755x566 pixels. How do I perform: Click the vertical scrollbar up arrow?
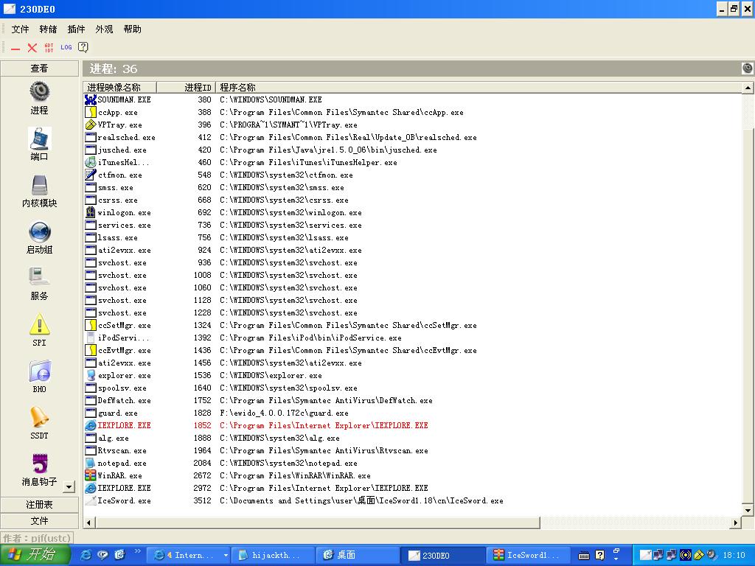(748, 87)
